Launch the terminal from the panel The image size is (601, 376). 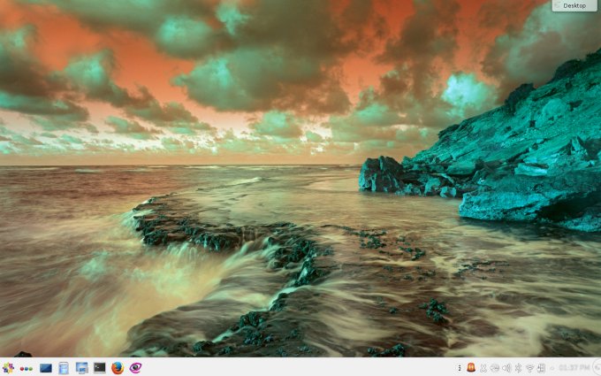click(x=100, y=368)
